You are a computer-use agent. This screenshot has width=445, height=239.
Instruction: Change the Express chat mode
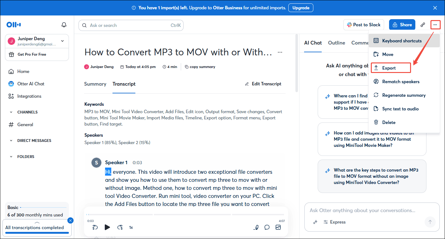pos(335,222)
